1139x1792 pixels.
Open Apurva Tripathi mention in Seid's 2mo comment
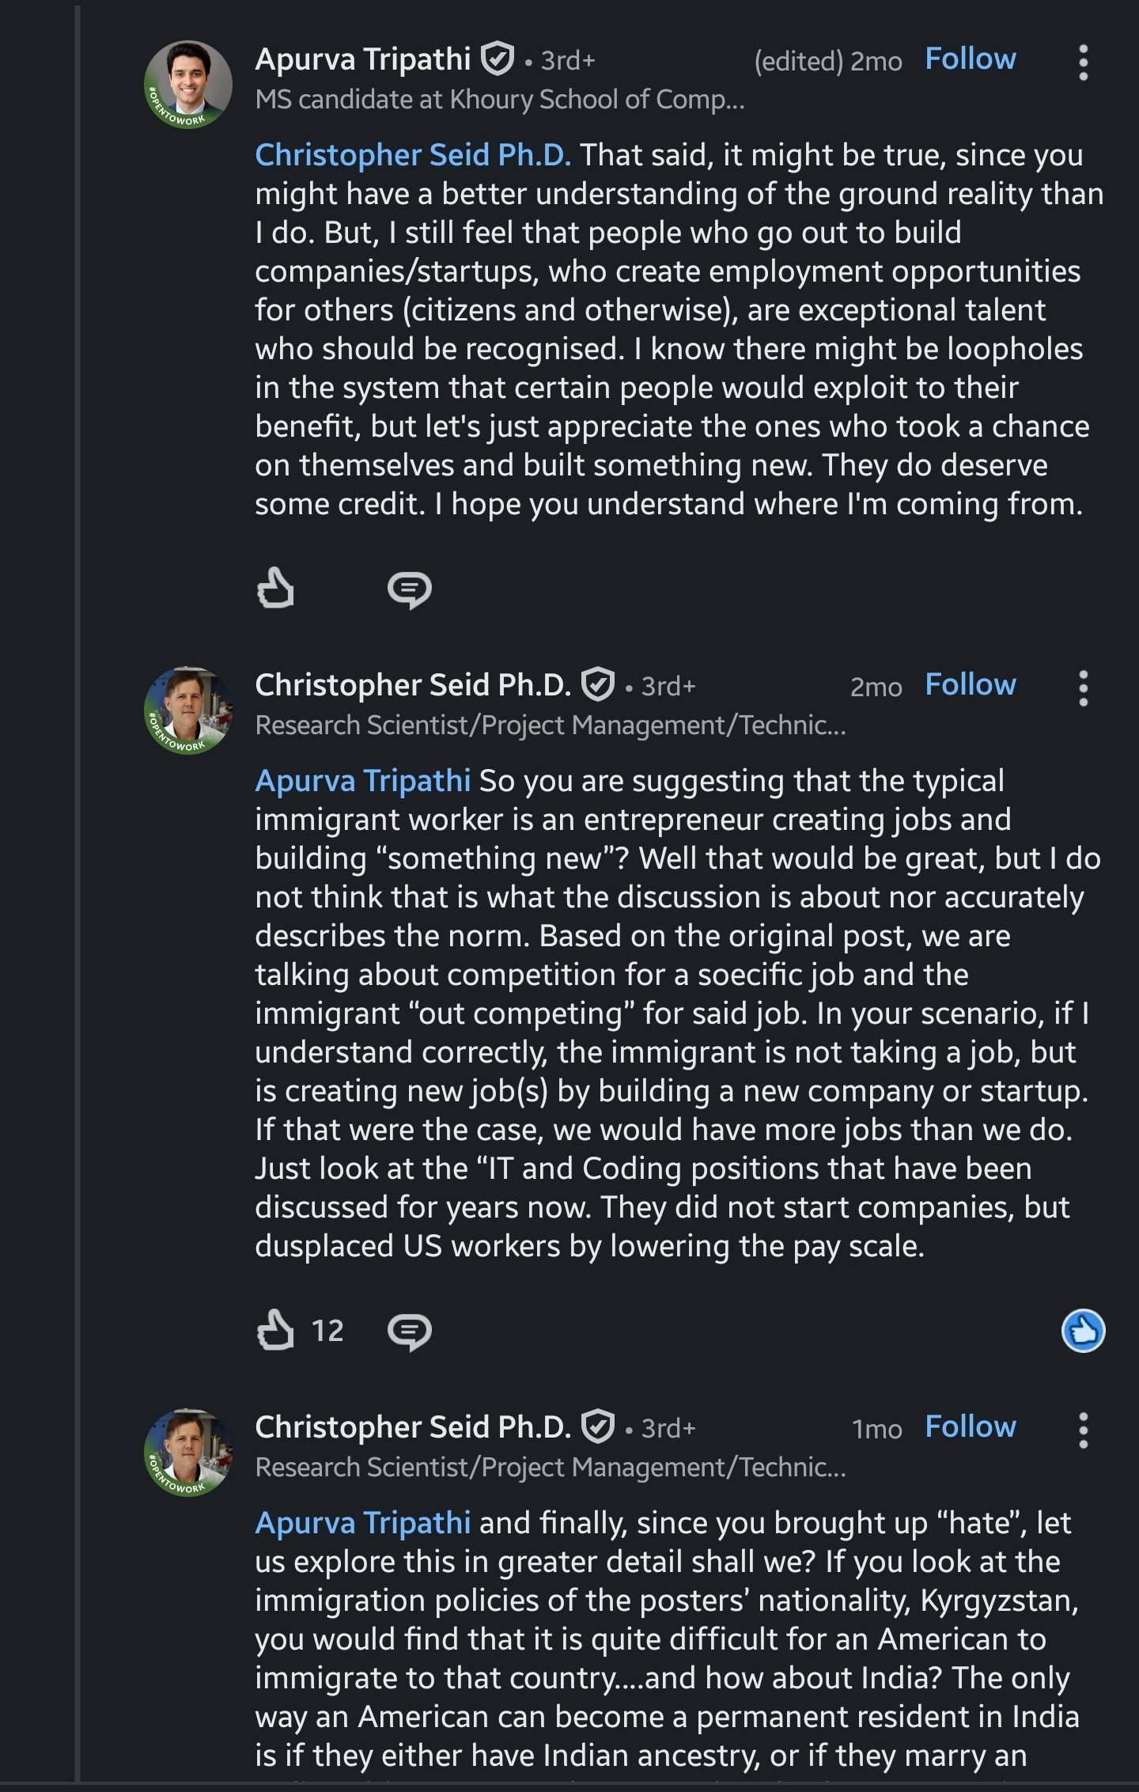pyautogui.click(x=363, y=781)
